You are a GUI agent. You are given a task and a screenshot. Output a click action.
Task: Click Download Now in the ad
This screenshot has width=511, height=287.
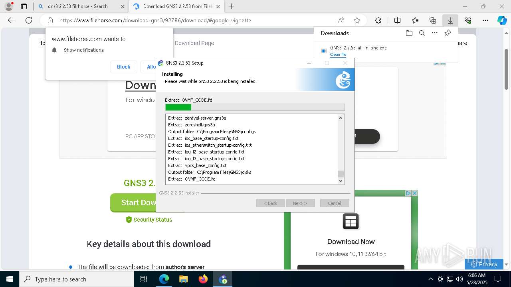351,242
